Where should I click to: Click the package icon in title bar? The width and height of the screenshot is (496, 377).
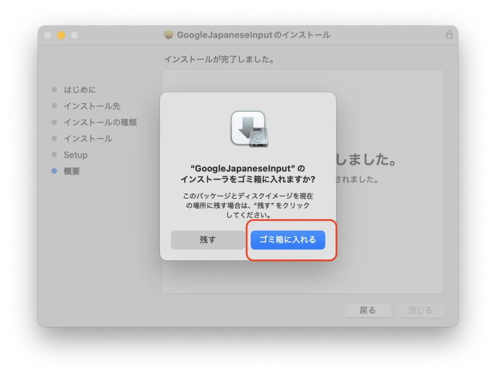[x=169, y=35]
